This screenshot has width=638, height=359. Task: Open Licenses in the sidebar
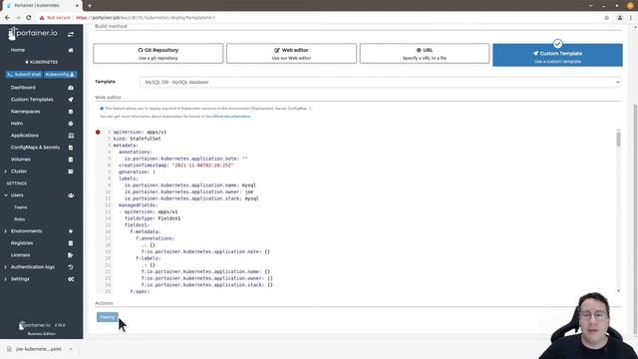20,255
